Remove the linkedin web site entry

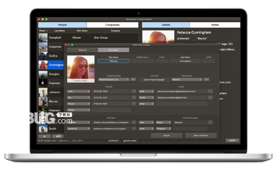[134, 122]
